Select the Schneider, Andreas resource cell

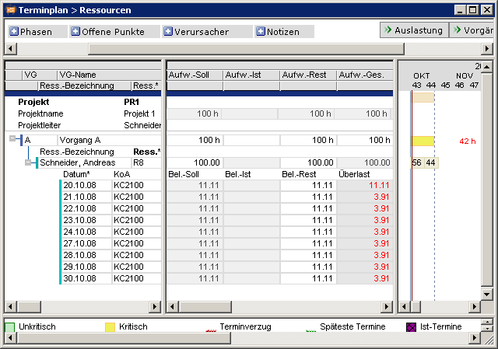pyautogui.click(x=85, y=162)
